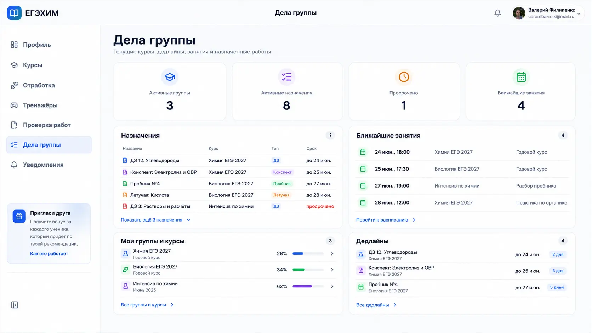Click Как это работает link
The image size is (592, 333).
click(49, 253)
